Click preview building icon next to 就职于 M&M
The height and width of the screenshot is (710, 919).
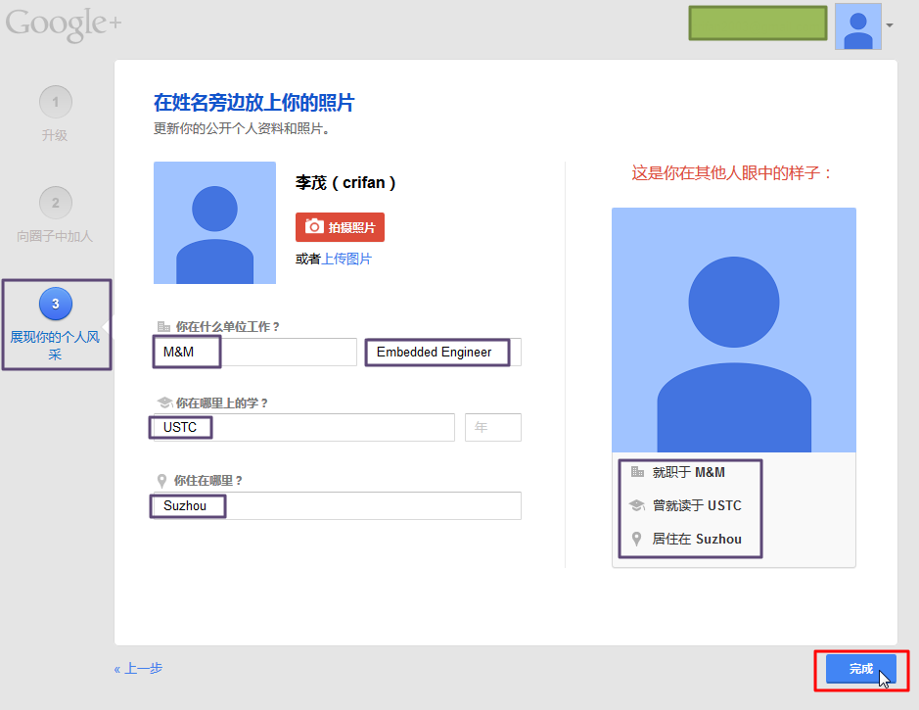point(637,471)
